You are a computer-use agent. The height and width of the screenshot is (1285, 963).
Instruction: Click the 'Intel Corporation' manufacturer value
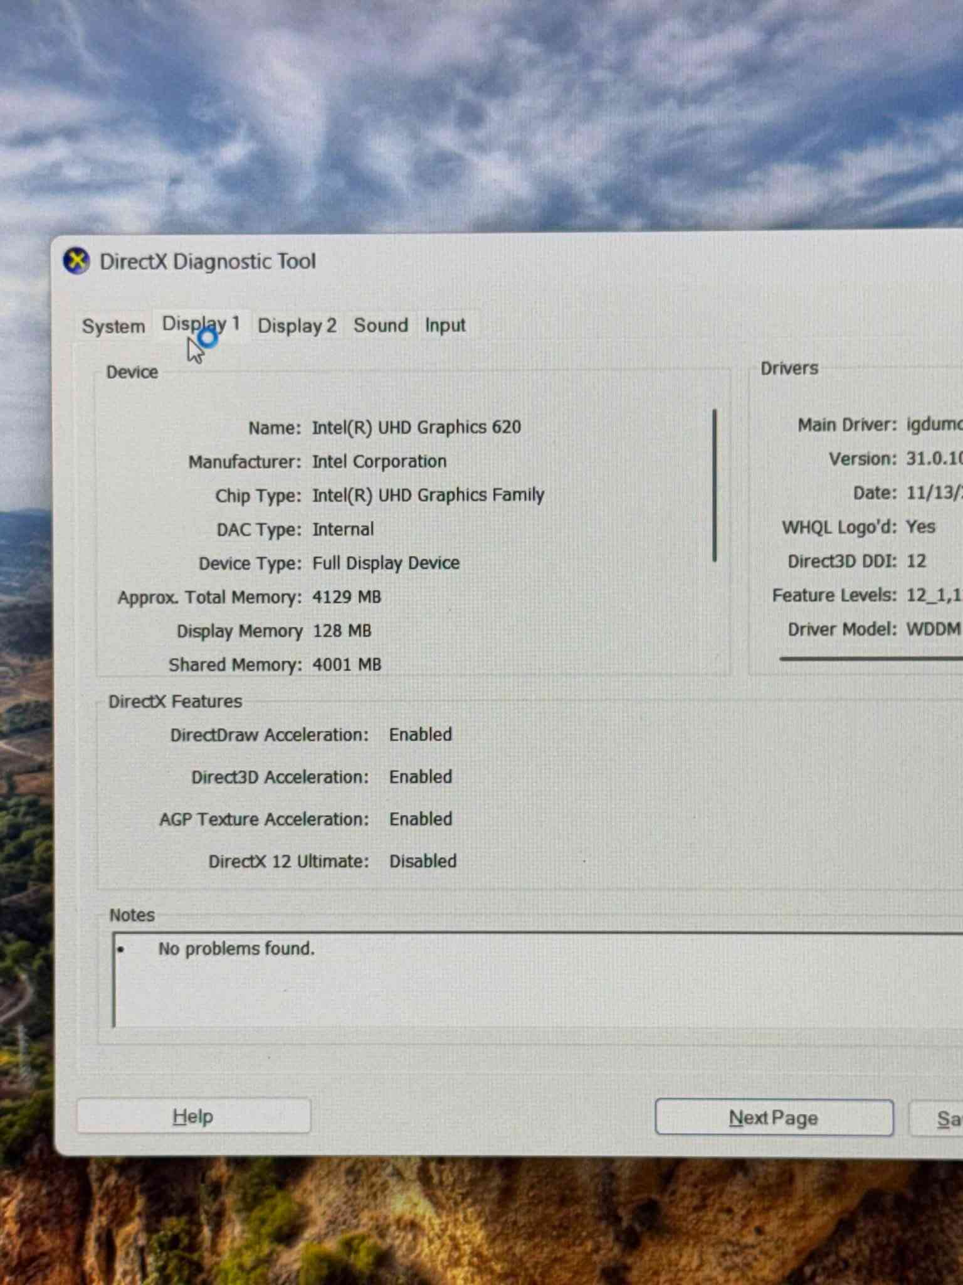379,461
